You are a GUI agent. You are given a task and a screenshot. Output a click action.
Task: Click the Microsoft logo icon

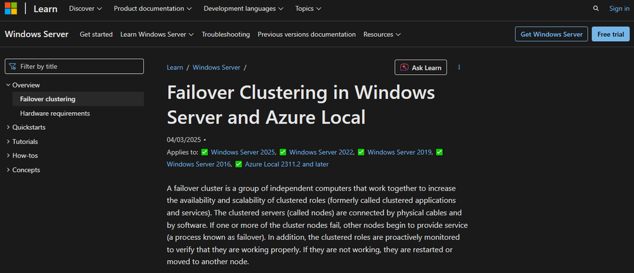(11, 8)
